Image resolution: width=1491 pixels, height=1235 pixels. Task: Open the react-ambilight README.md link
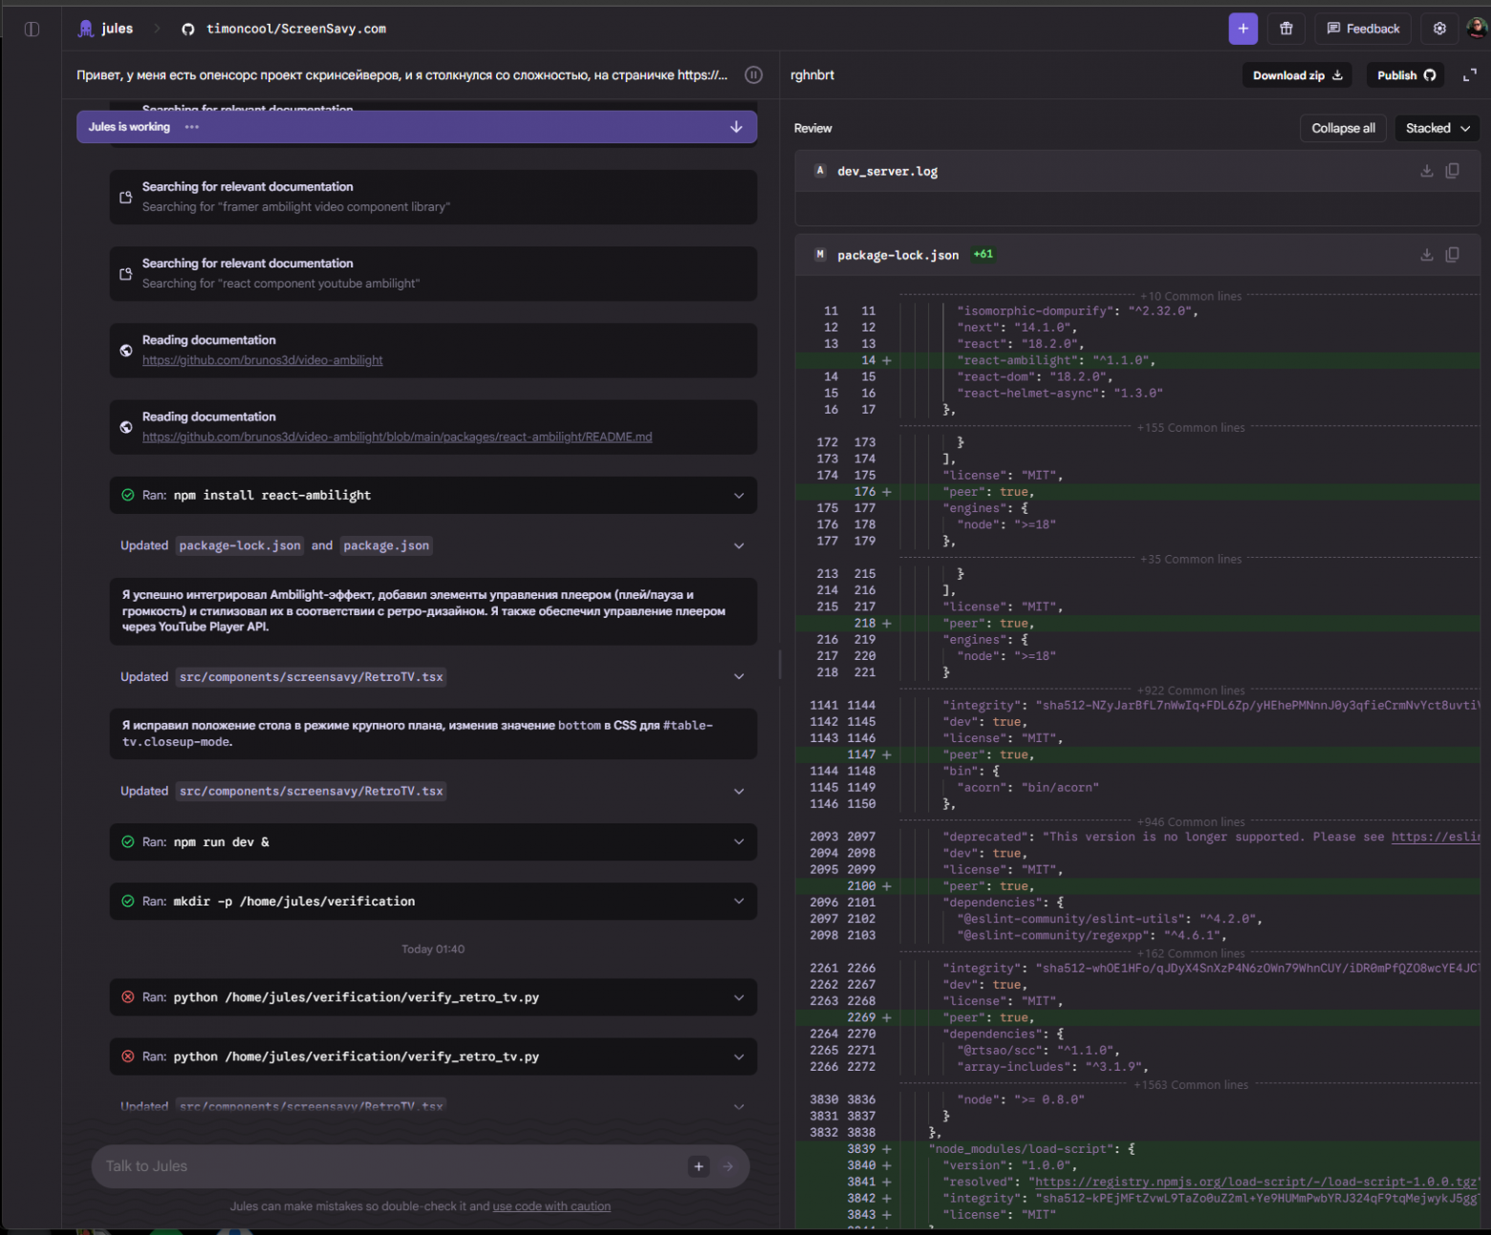pos(397,437)
